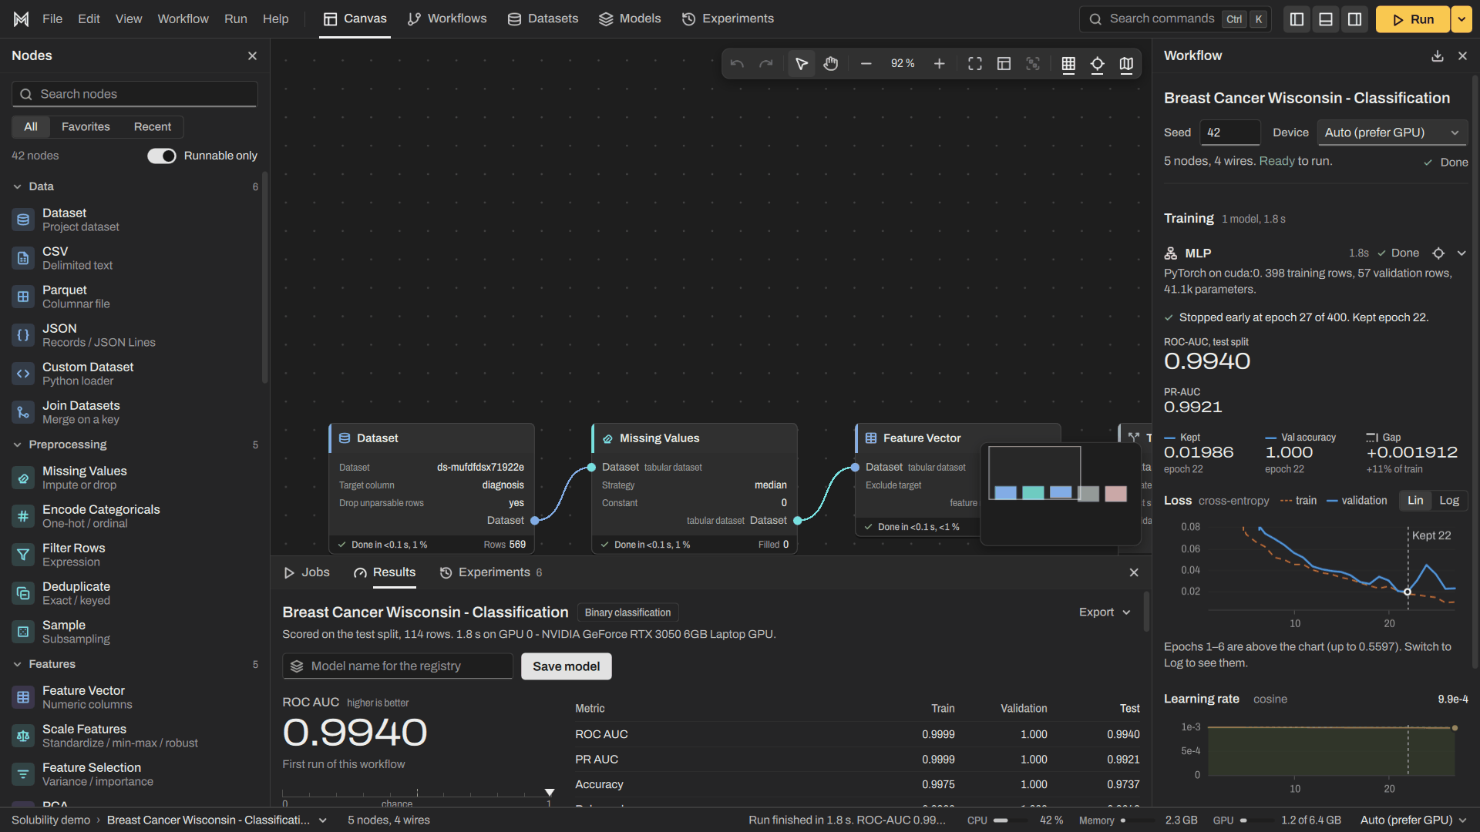Click the Search nodes field

click(x=135, y=94)
